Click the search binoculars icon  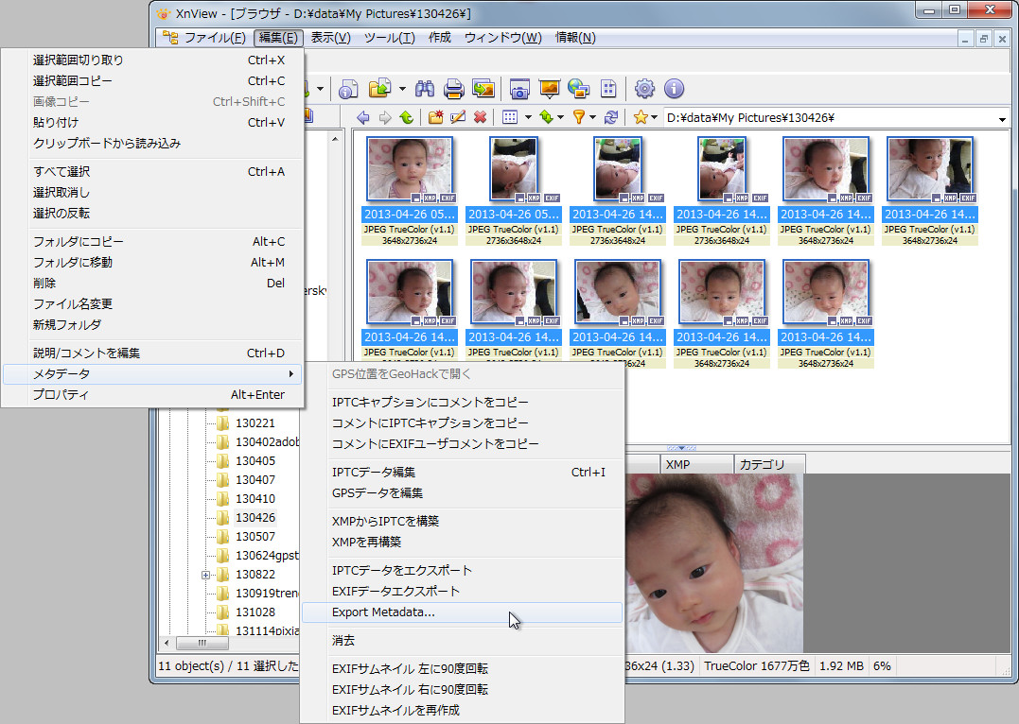[x=423, y=89]
